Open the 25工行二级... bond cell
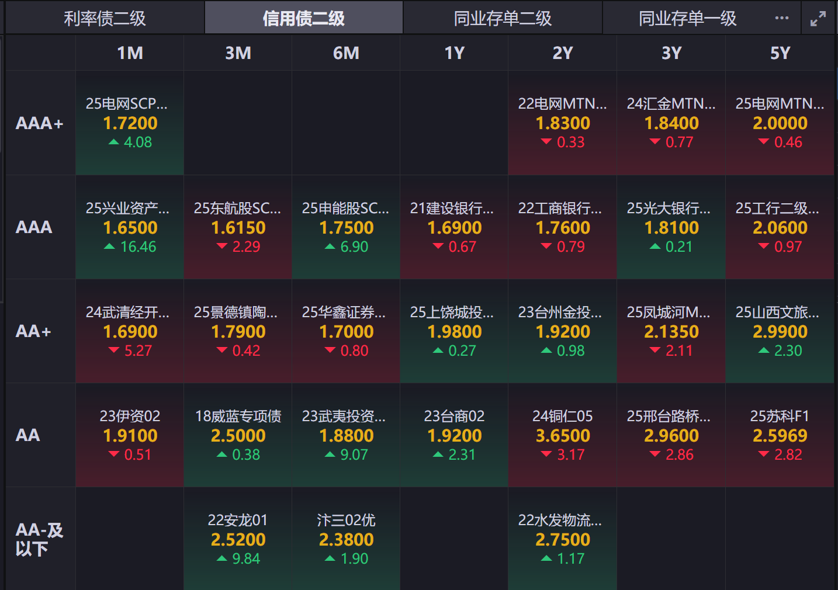Image resolution: width=838 pixels, height=590 pixels. click(780, 227)
